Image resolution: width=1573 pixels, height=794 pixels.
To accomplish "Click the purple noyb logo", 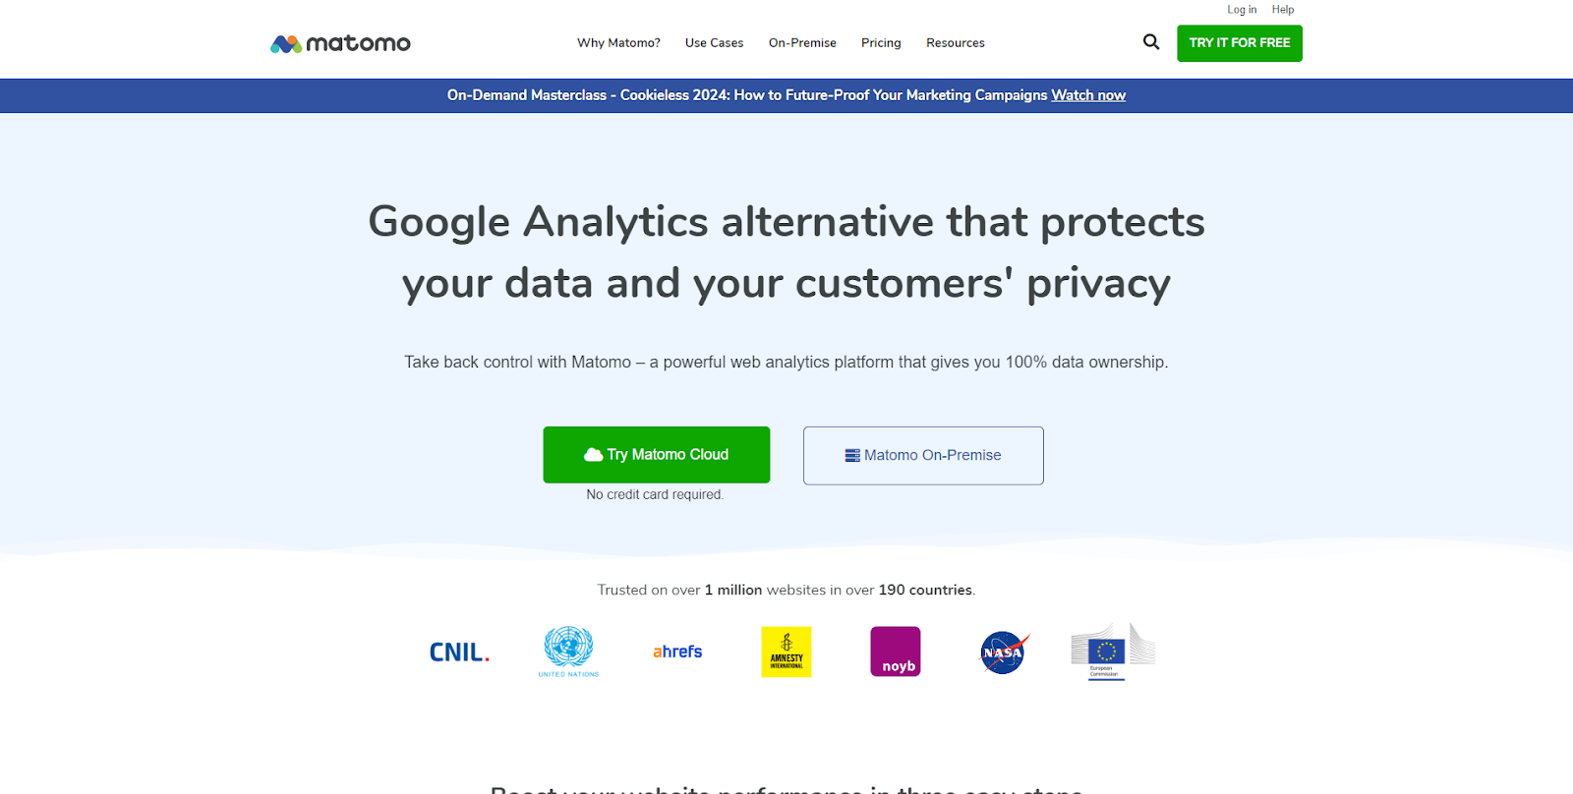I will (x=896, y=652).
